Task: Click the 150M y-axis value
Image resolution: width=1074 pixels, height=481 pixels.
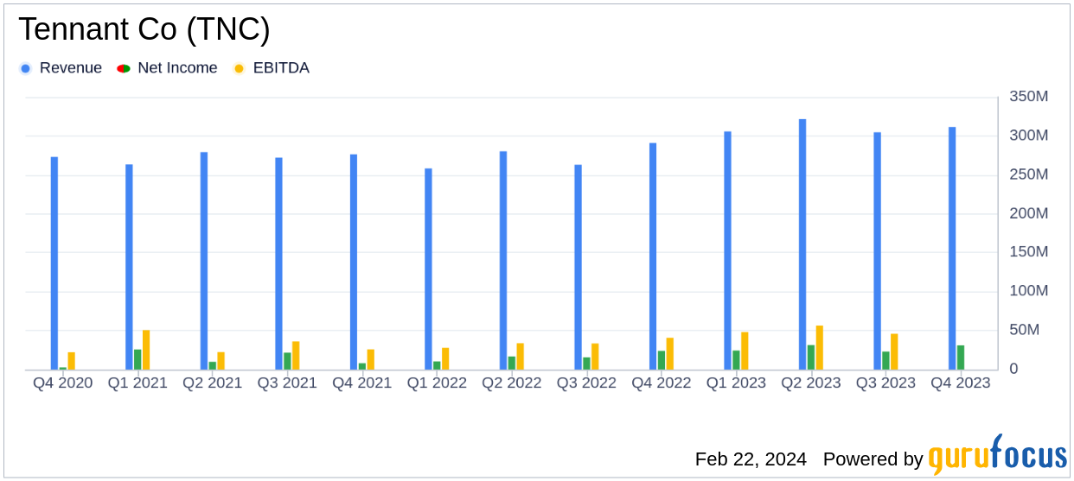Action: point(1029,252)
